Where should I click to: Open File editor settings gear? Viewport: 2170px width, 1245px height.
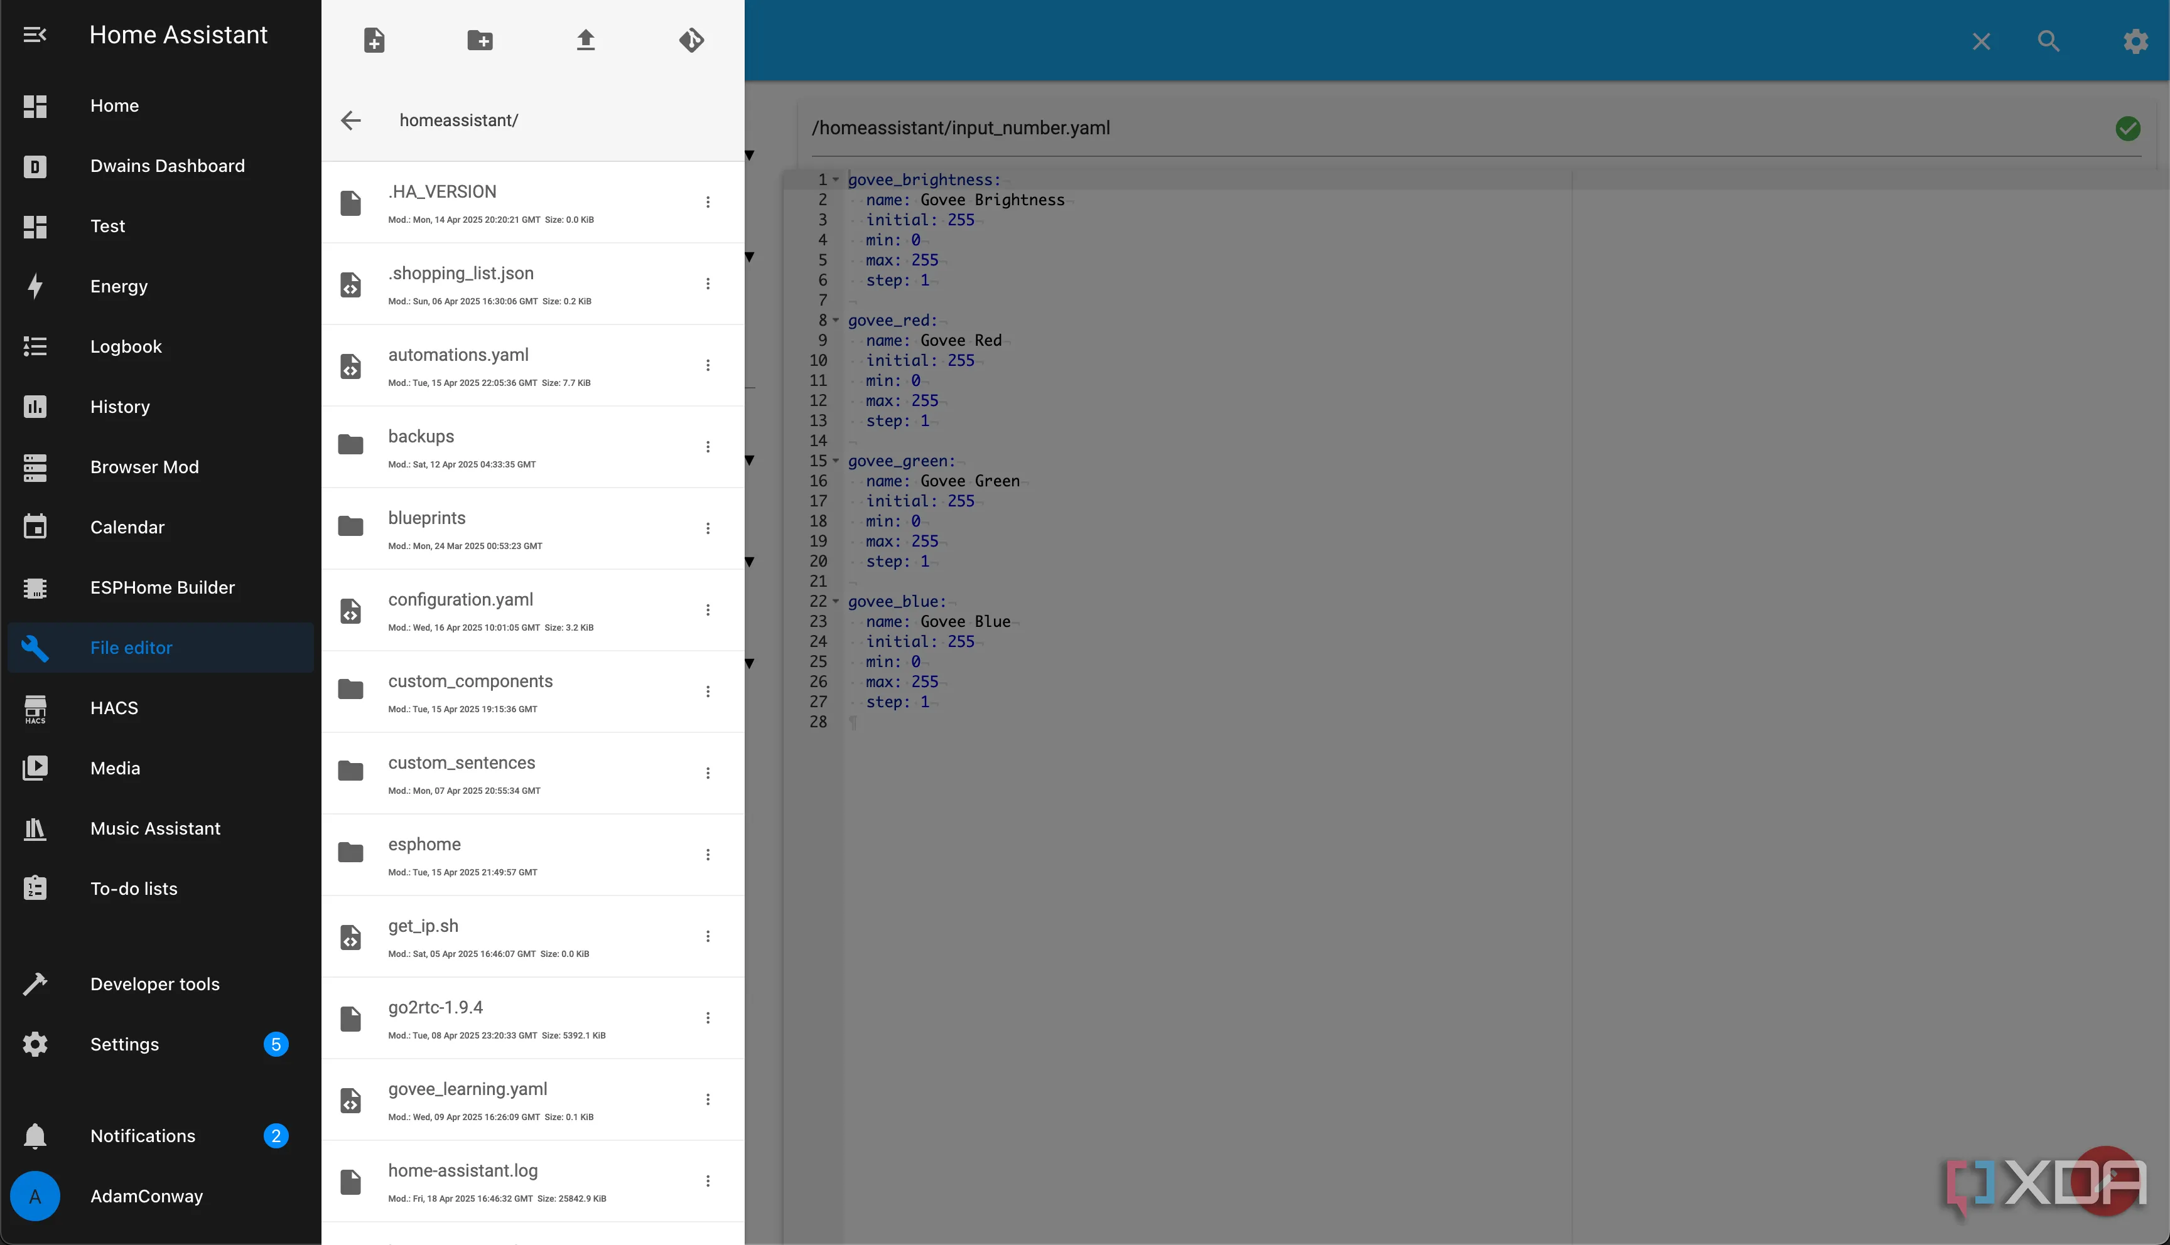(2136, 41)
